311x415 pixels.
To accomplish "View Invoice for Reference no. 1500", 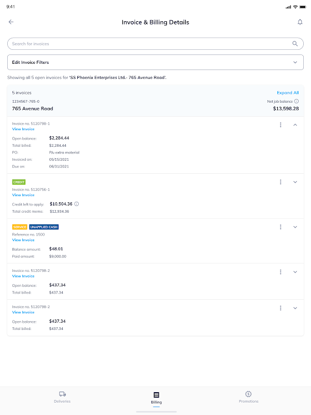I will (23, 240).
